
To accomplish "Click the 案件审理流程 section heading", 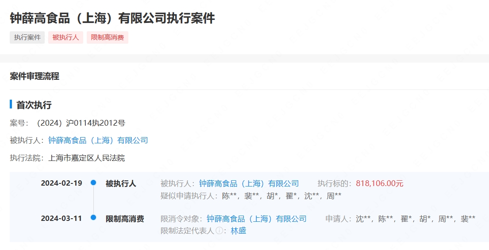I will click(x=35, y=76).
